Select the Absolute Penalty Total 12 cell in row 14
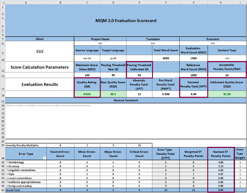Viewport: 247px width, 193px height. (x=139, y=94)
